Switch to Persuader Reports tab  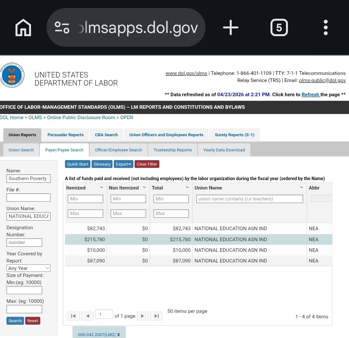[x=65, y=135]
